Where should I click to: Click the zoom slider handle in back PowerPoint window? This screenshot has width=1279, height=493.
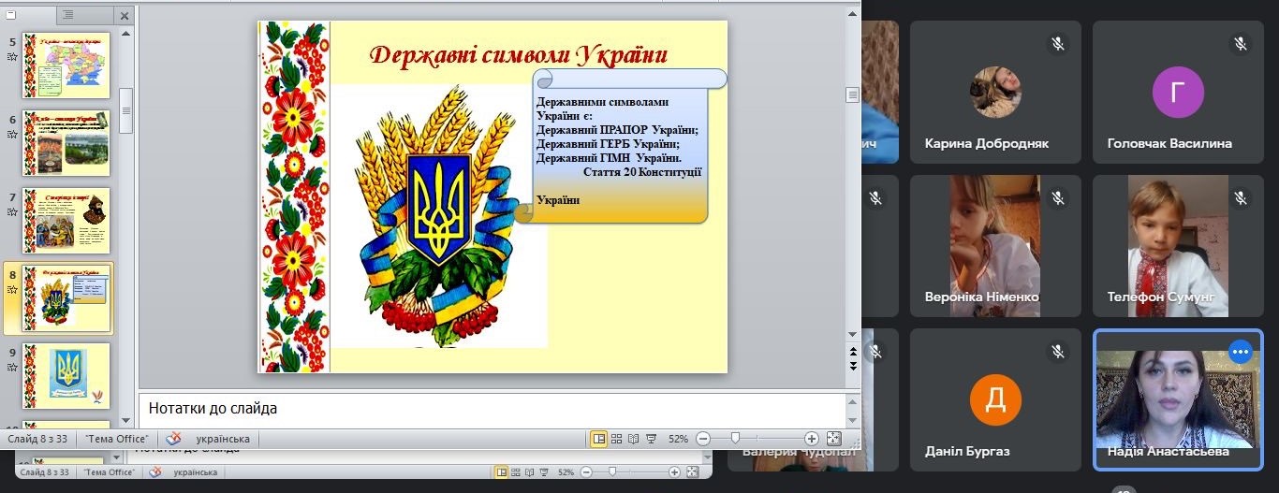pos(612,472)
